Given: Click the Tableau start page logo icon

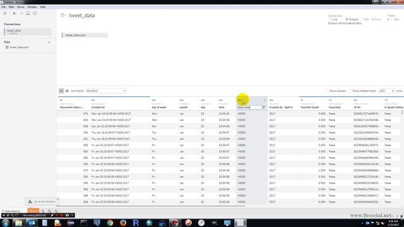Looking at the screenshot, I should (5, 13).
